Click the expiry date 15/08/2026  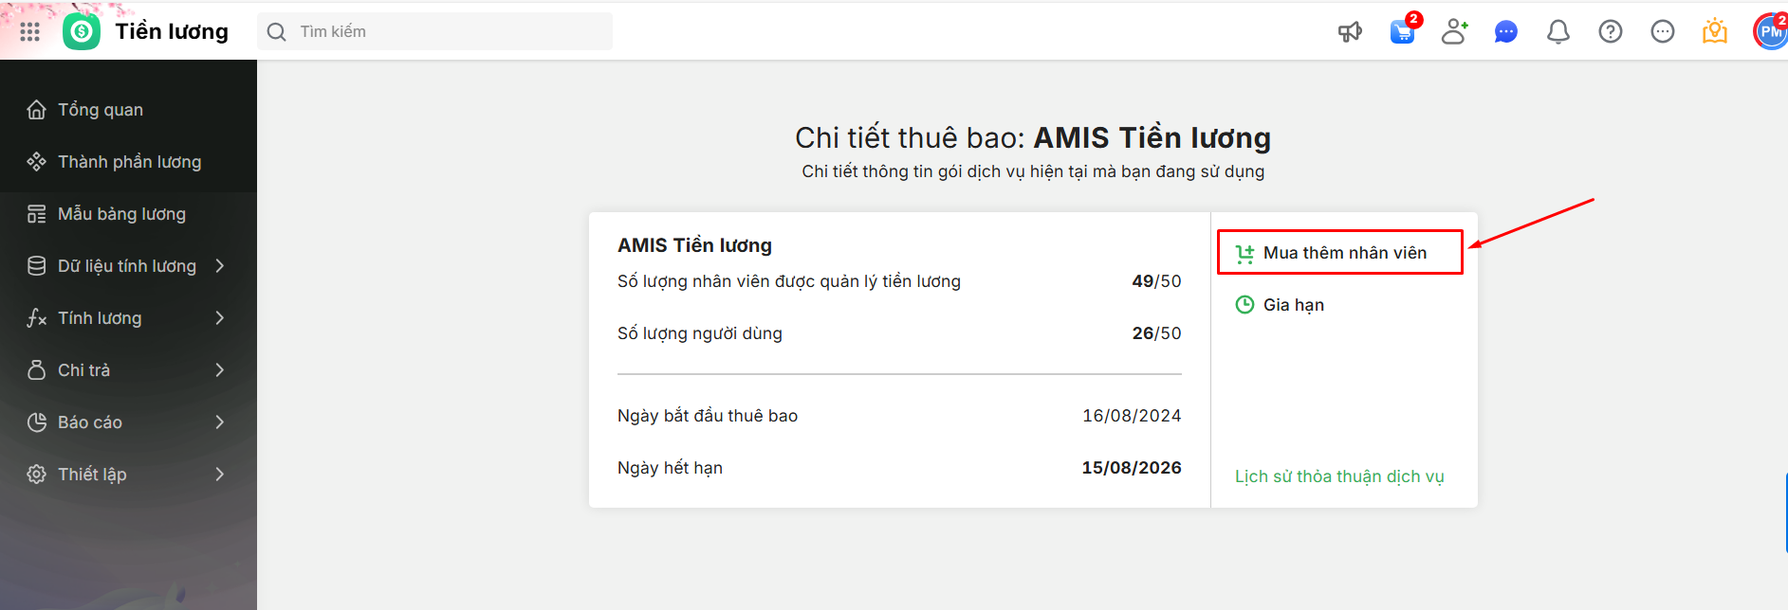[1132, 468]
